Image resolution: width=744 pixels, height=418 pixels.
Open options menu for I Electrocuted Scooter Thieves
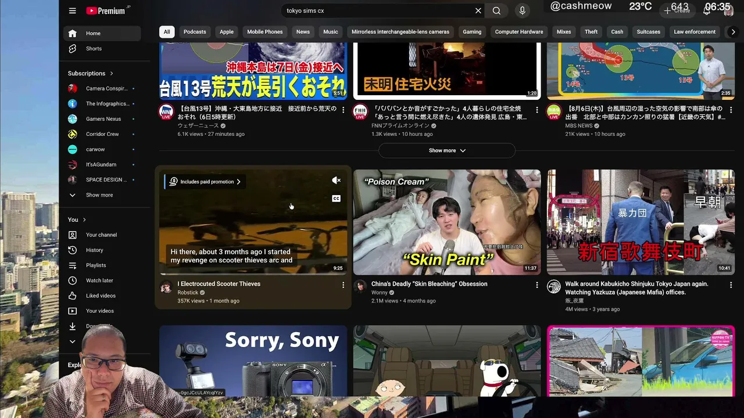[x=343, y=285]
